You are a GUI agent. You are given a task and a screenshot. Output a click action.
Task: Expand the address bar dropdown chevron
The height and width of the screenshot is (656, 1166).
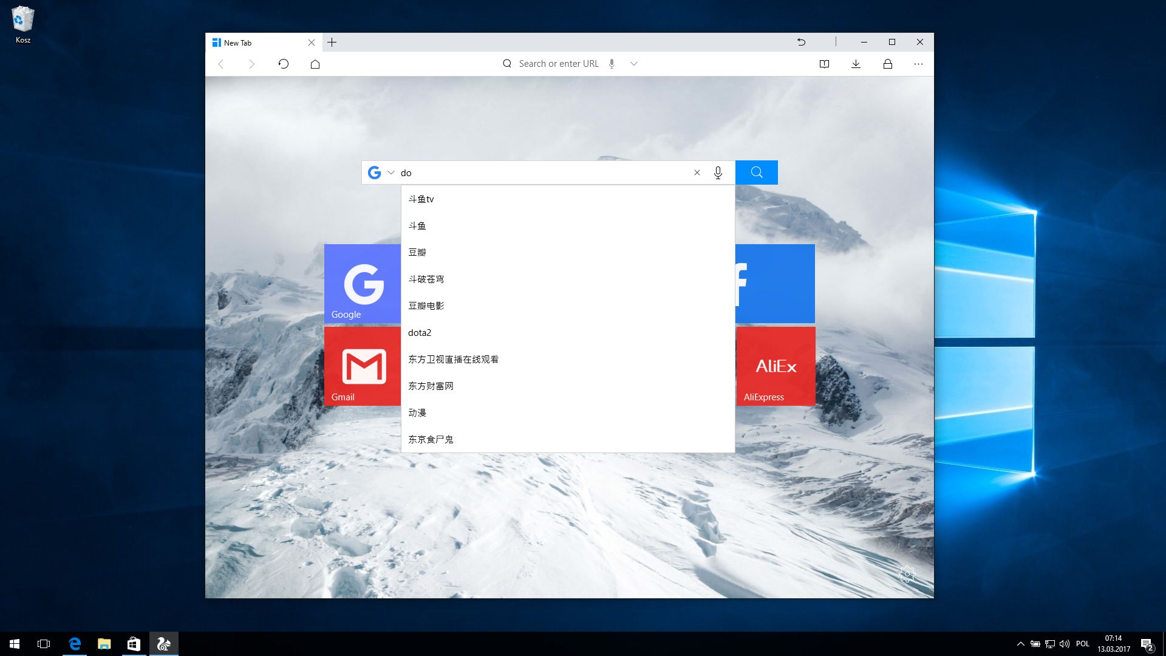(633, 64)
